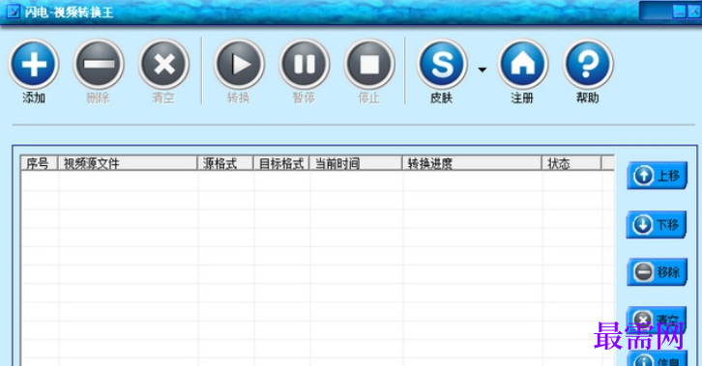702x366 pixels.
Task: Open the 注册 (Register) home icon
Action: click(x=523, y=65)
